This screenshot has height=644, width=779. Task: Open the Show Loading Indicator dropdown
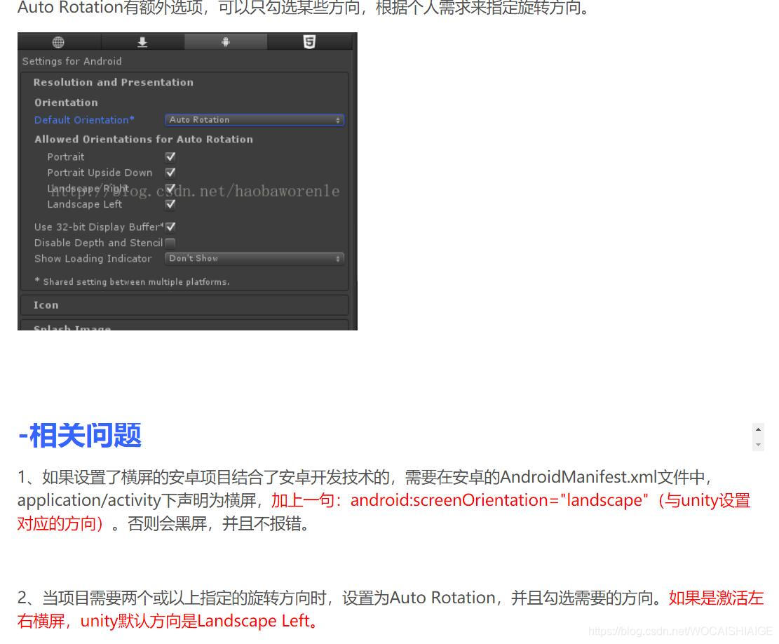tap(255, 258)
